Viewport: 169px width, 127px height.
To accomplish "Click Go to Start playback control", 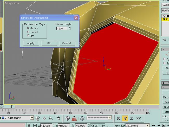I will coord(153,125).
